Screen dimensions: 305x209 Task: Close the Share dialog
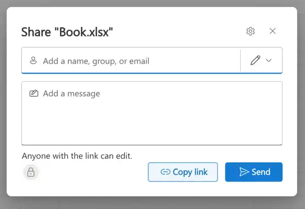point(272,31)
